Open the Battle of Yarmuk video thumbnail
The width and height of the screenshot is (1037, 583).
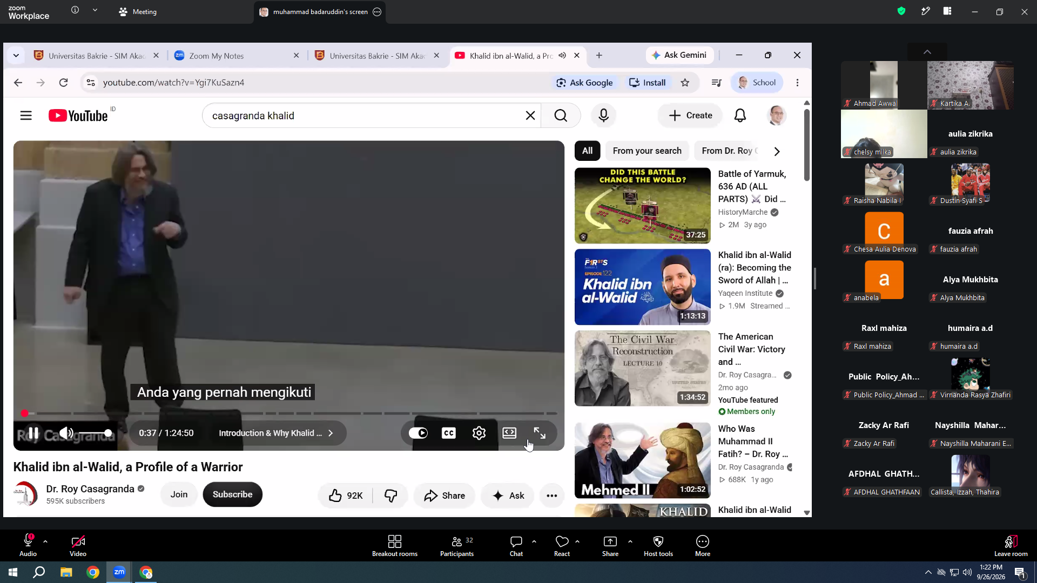coord(643,206)
